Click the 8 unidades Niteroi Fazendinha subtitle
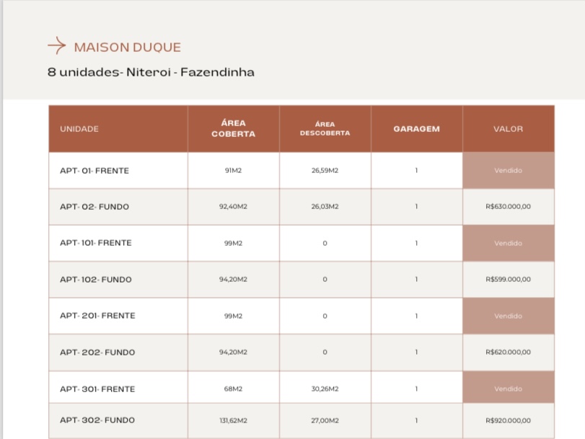 tap(151, 72)
